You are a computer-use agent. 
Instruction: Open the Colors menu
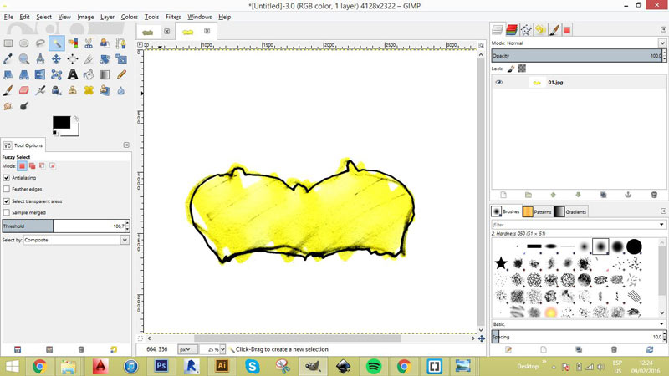(x=130, y=17)
